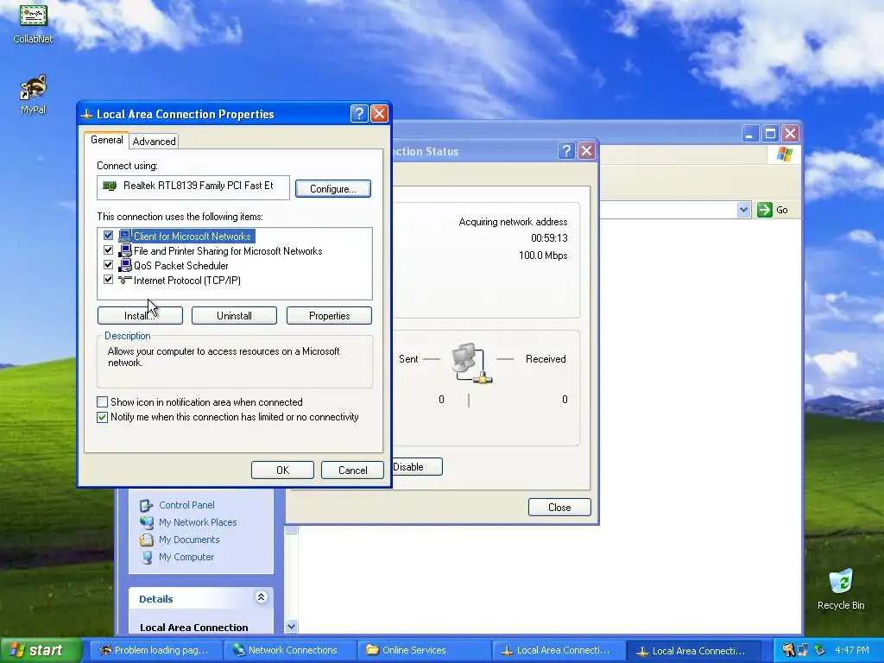Image resolution: width=884 pixels, height=663 pixels.
Task: Click the Uninstall button
Action: tap(234, 316)
